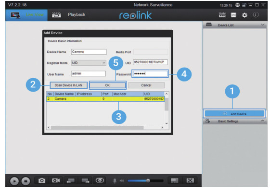271x191 pixels.
Task: Start recording with the video camera icon
Action: coord(56,180)
